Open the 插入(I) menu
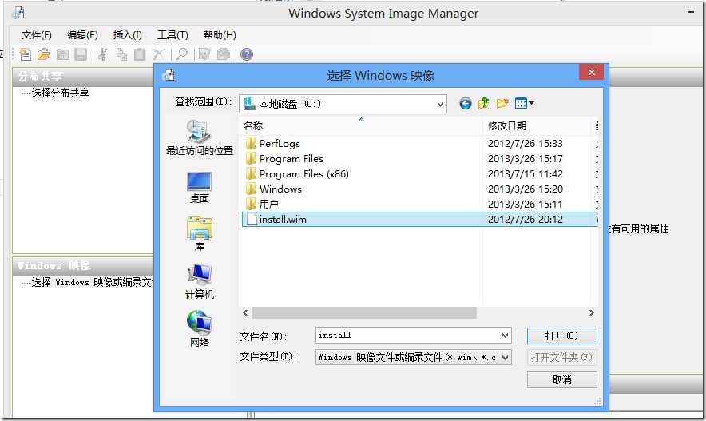 point(128,35)
